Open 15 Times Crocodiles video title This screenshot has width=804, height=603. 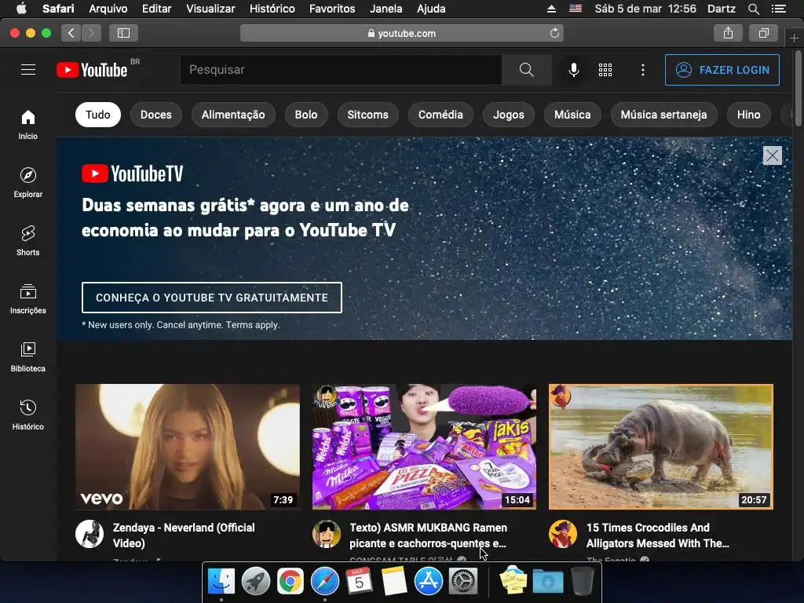pos(657,535)
